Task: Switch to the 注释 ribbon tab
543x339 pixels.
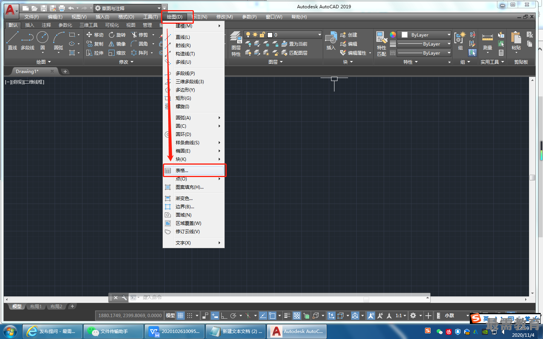Action: click(46, 25)
